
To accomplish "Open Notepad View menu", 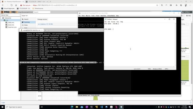I will (x=118, y=22).
